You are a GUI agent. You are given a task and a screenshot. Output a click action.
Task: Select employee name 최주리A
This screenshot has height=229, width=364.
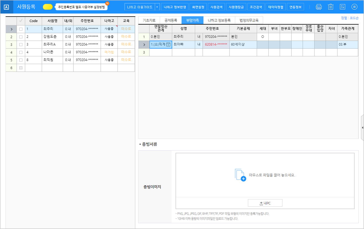click(x=52, y=44)
